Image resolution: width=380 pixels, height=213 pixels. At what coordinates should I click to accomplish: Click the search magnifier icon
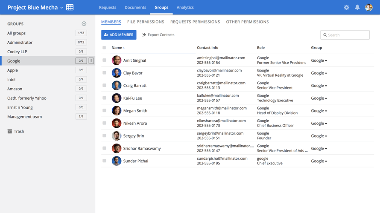[325, 35]
